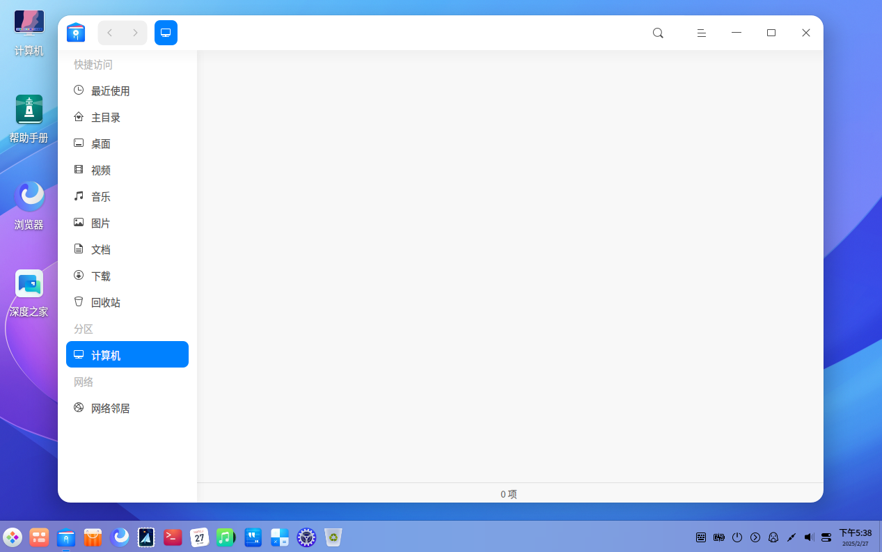Screen dimensions: 882x552
Task: Select 桌面 in the sidebar
Action: (127, 144)
